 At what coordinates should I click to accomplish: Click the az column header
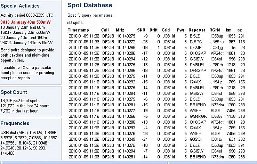point(240,30)
